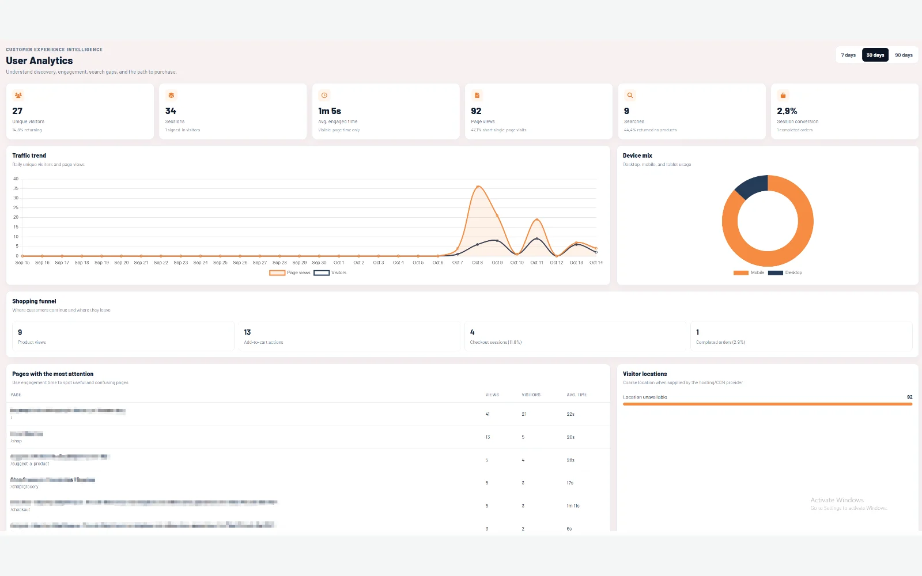The image size is (922, 576).
Task: Select the 90 days range
Action: (904, 55)
